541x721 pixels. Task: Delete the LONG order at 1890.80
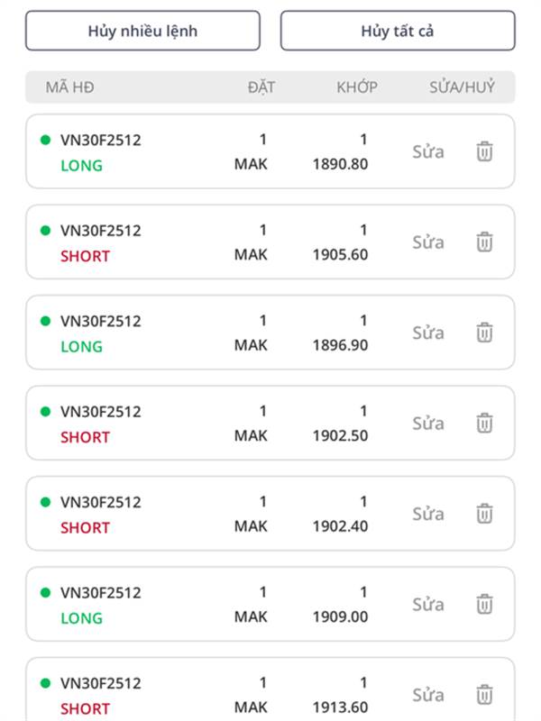(484, 151)
